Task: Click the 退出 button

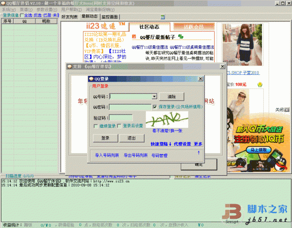Action: point(132,138)
